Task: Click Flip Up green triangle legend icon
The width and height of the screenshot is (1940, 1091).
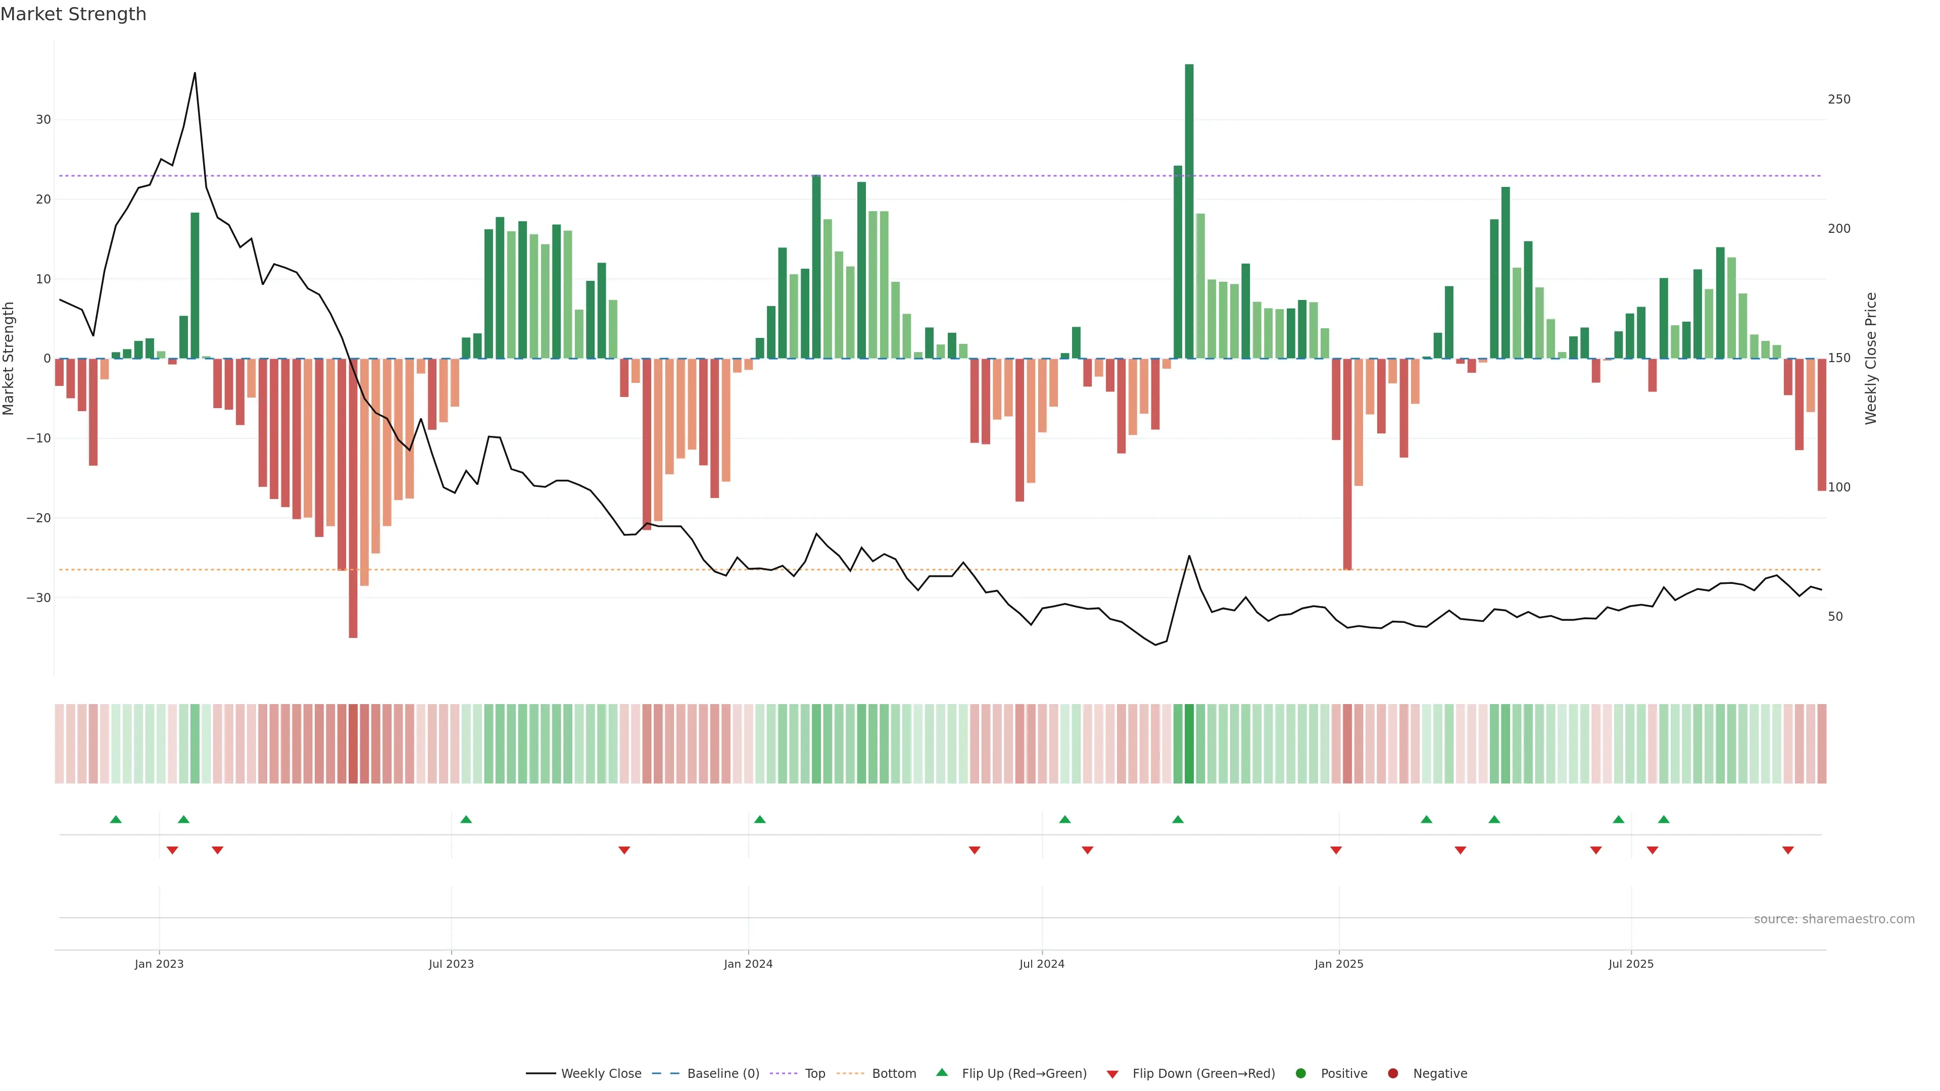Action: [x=941, y=1072]
